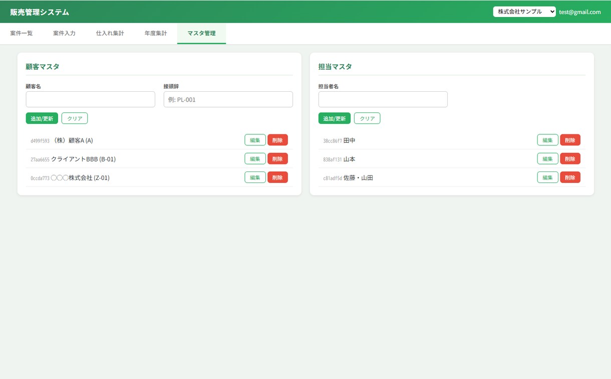This screenshot has width=611, height=379.
Task: Select the 年度集計 tab
Action: coord(156,34)
